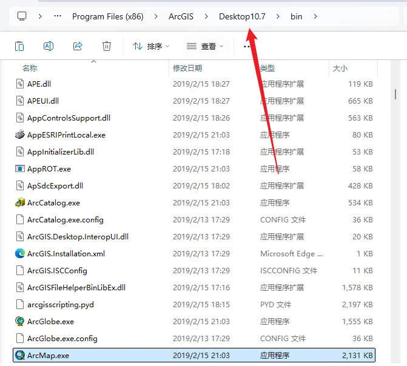Select arcgisscripting.pyd file icon
Screen dimensions: 407x366
pyautogui.click(x=20, y=305)
